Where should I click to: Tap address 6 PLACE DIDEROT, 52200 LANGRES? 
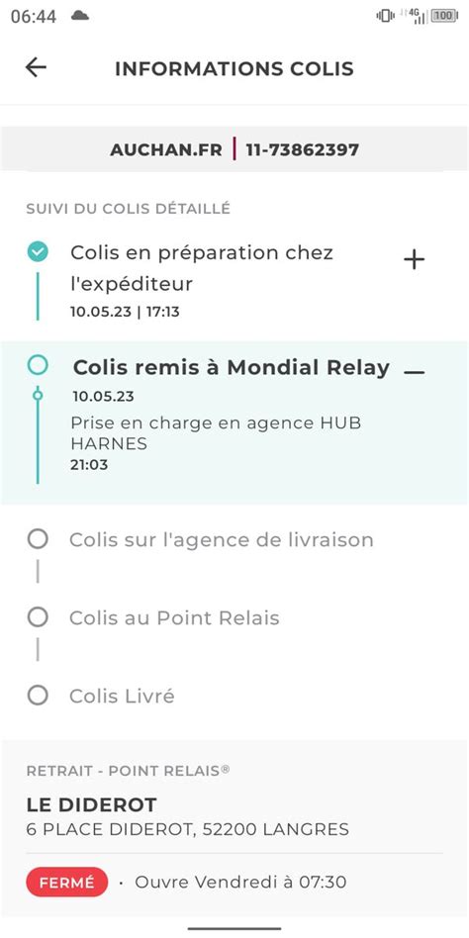click(188, 830)
